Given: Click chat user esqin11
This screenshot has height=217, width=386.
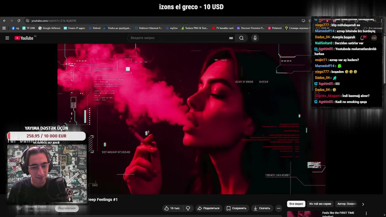Looking at the screenshot, I should [x=321, y=60].
